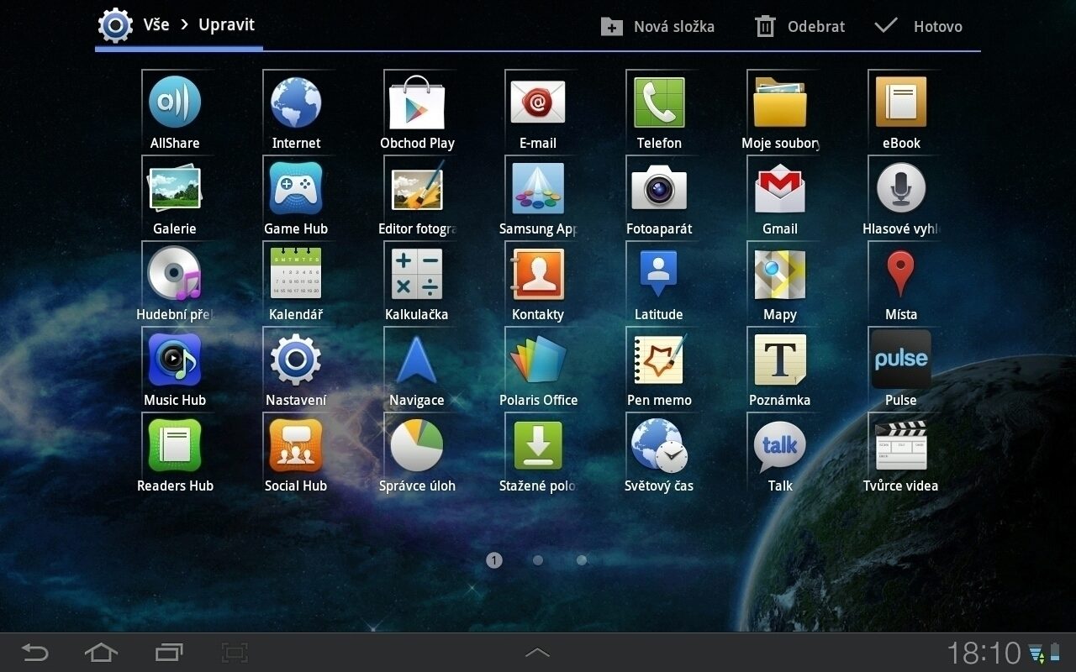Open Social Hub
Viewport: 1076px width, 672px height.
296,445
